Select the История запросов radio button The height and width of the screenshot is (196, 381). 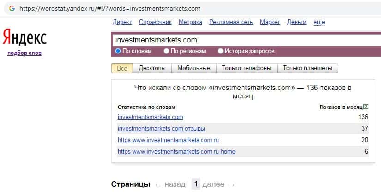[220, 51]
